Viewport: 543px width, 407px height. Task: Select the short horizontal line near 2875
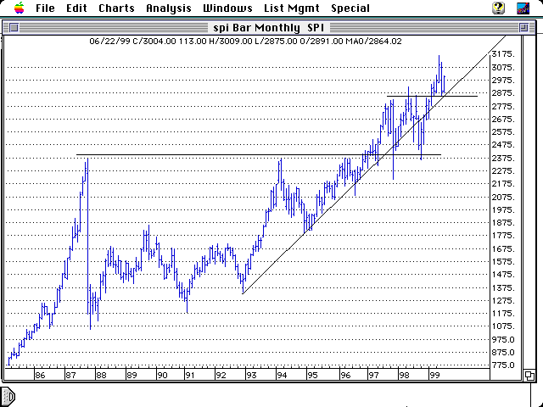(432, 96)
